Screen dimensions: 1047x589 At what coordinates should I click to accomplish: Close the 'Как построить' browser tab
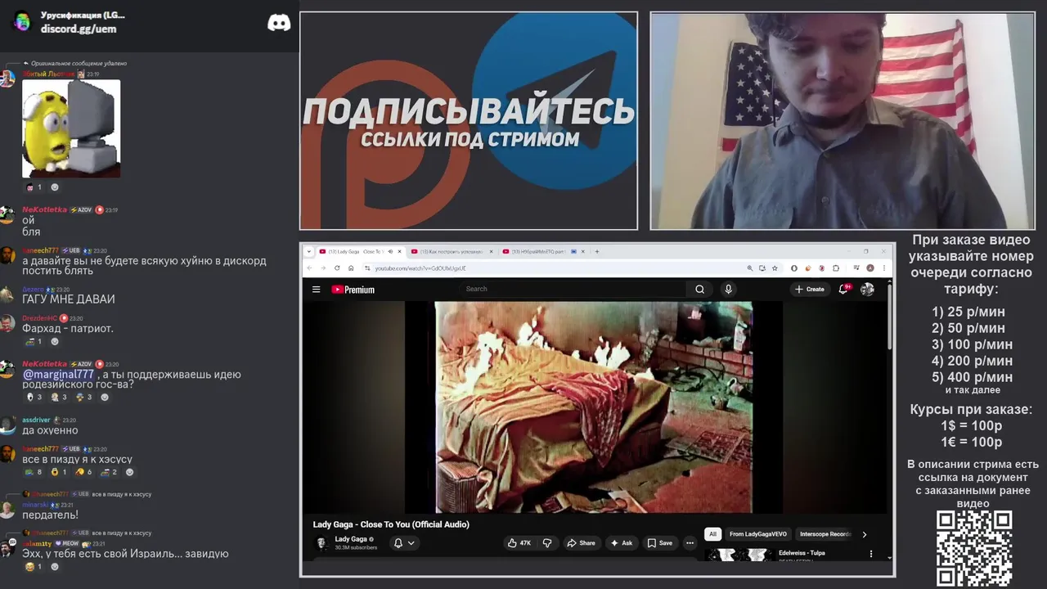point(492,251)
